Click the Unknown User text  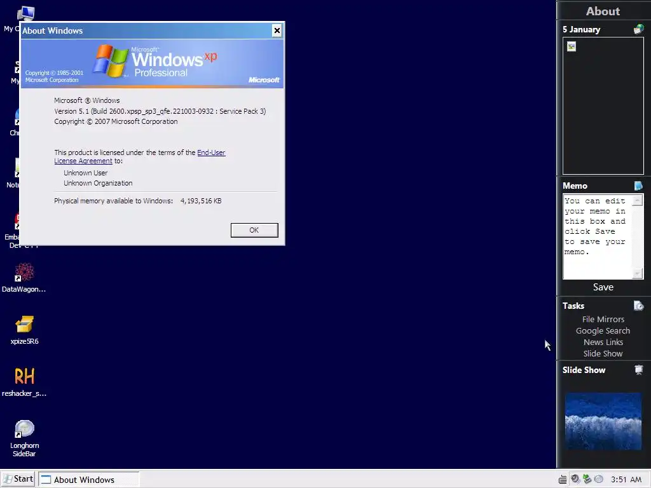86,173
